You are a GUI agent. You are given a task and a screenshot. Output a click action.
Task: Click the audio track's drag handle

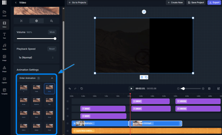point(68,131)
